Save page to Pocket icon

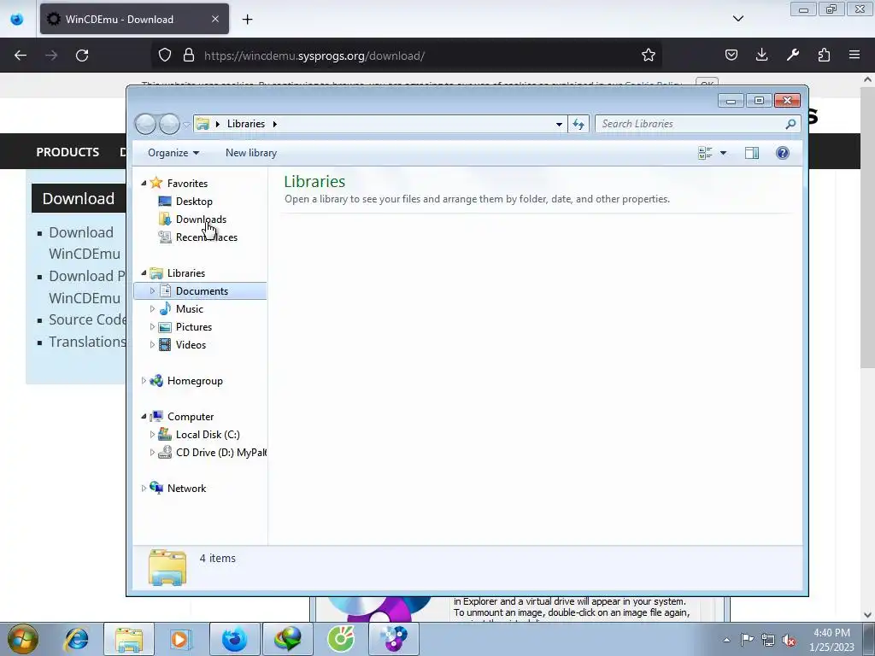pos(731,55)
